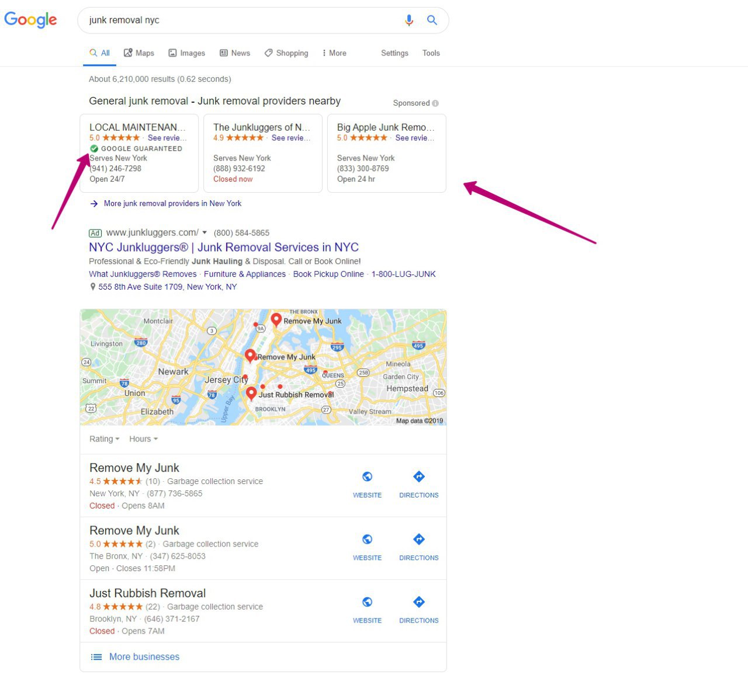This screenshot has height=682, width=748.
Task: See reviews for The Junkluggers
Action: click(x=291, y=138)
